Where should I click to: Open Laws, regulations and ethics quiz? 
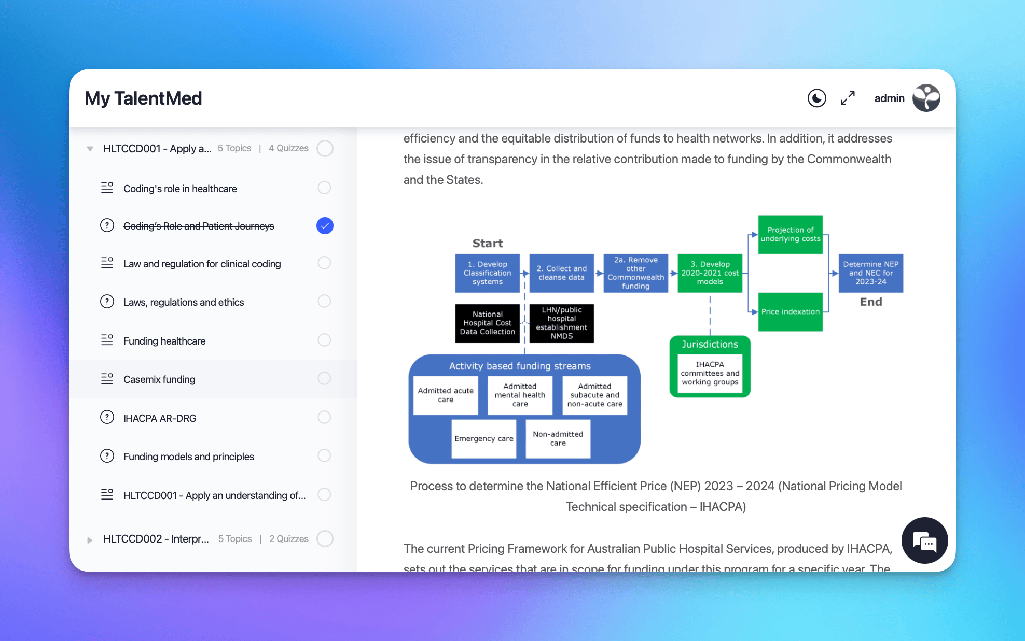coord(183,302)
